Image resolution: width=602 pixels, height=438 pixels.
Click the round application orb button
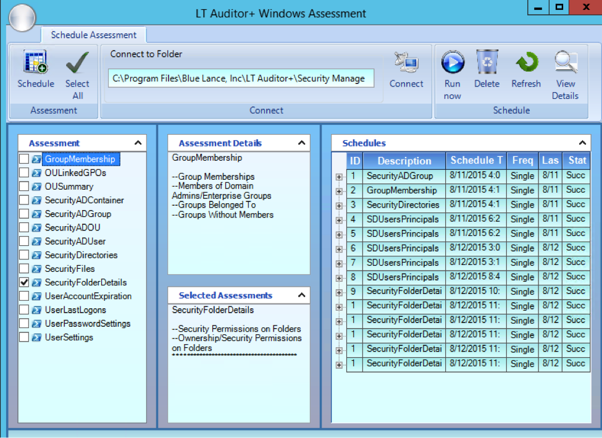(22, 18)
